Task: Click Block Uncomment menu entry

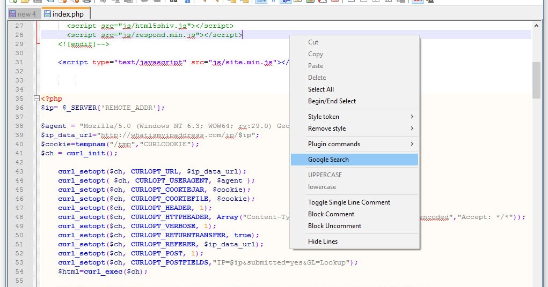Action: point(354,226)
